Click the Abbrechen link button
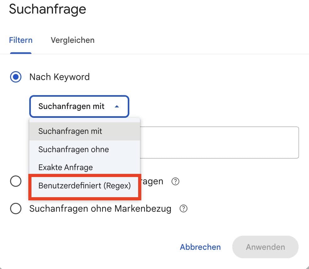 [200, 247]
